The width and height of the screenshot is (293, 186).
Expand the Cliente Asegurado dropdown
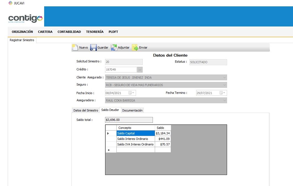224,78
